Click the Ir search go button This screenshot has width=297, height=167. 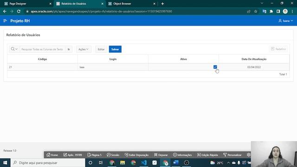pos(69,49)
